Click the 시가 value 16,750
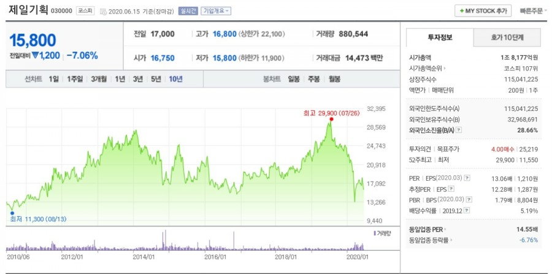The width and height of the screenshot is (552, 274). coord(163,58)
